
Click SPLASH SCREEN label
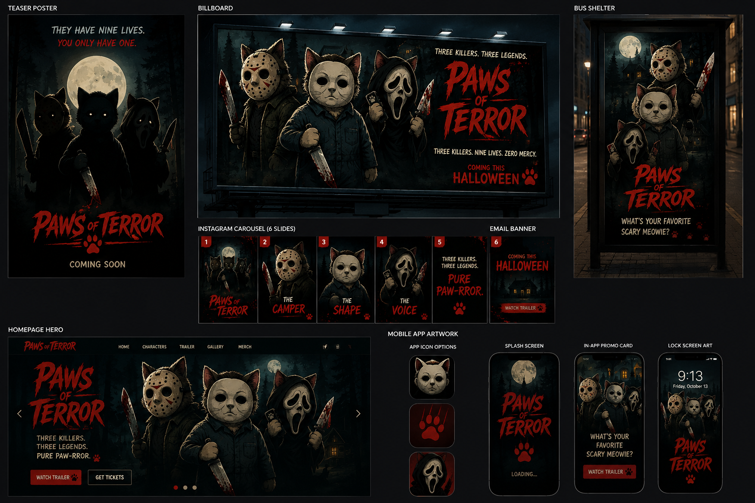coord(524,346)
